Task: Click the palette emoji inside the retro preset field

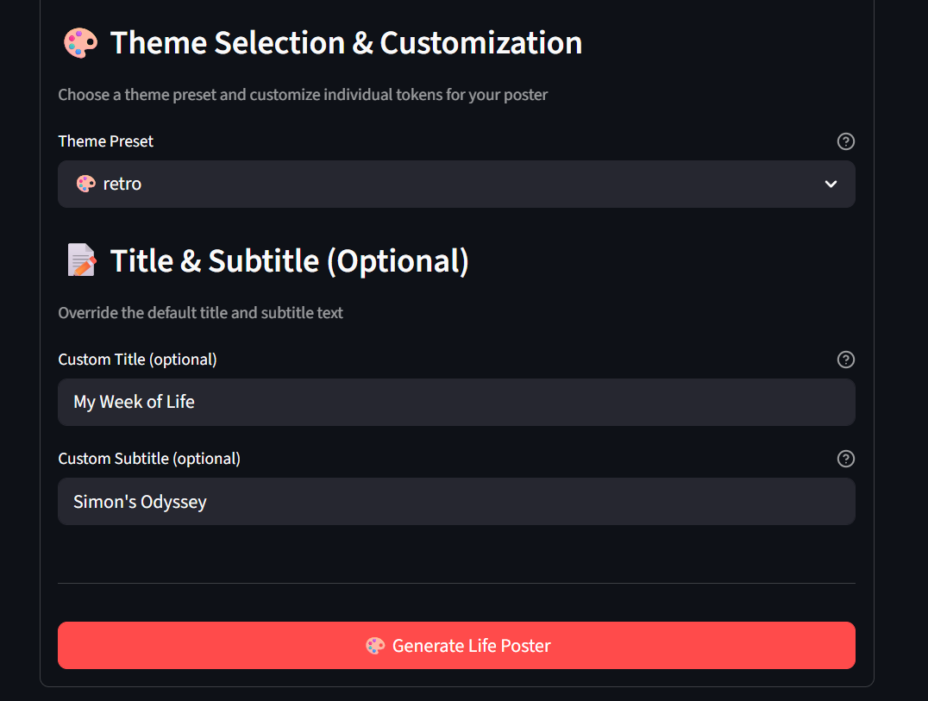Action: click(85, 184)
